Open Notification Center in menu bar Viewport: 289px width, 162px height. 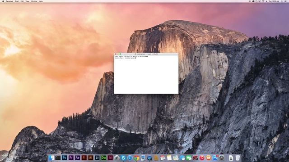click(285, 1)
